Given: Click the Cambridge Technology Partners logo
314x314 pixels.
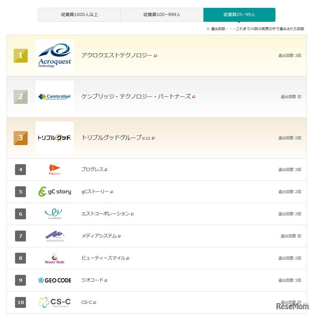Looking at the screenshot, I should coord(55,97).
